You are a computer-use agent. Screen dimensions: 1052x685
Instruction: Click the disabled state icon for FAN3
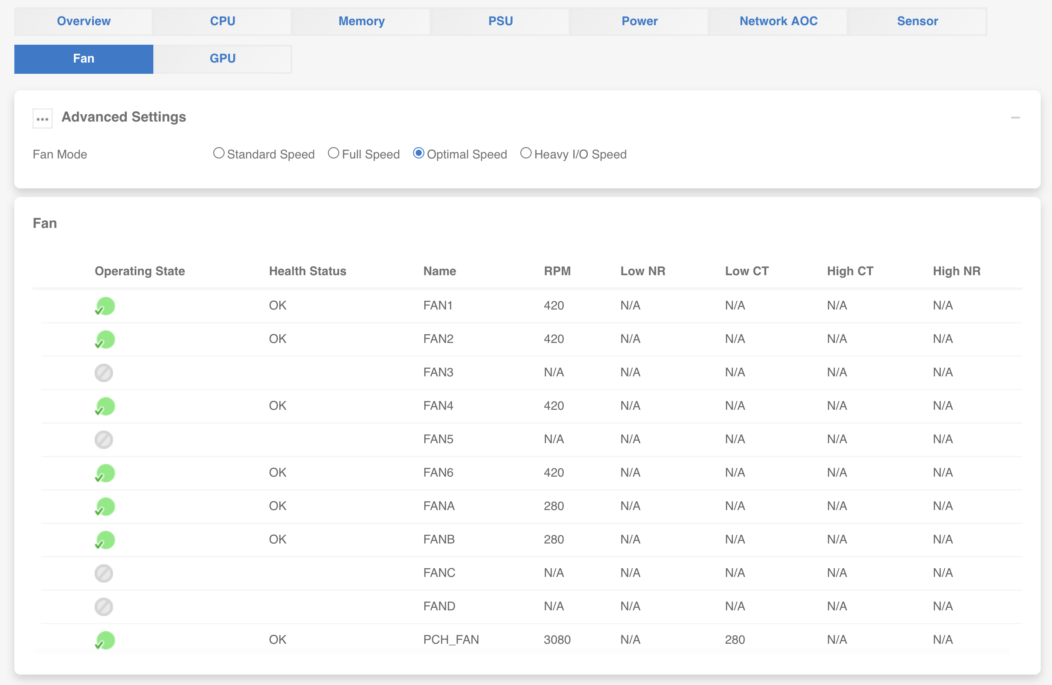104,373
